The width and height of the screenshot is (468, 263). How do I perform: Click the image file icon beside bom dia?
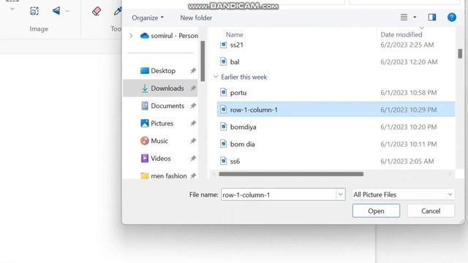(223, 144)
